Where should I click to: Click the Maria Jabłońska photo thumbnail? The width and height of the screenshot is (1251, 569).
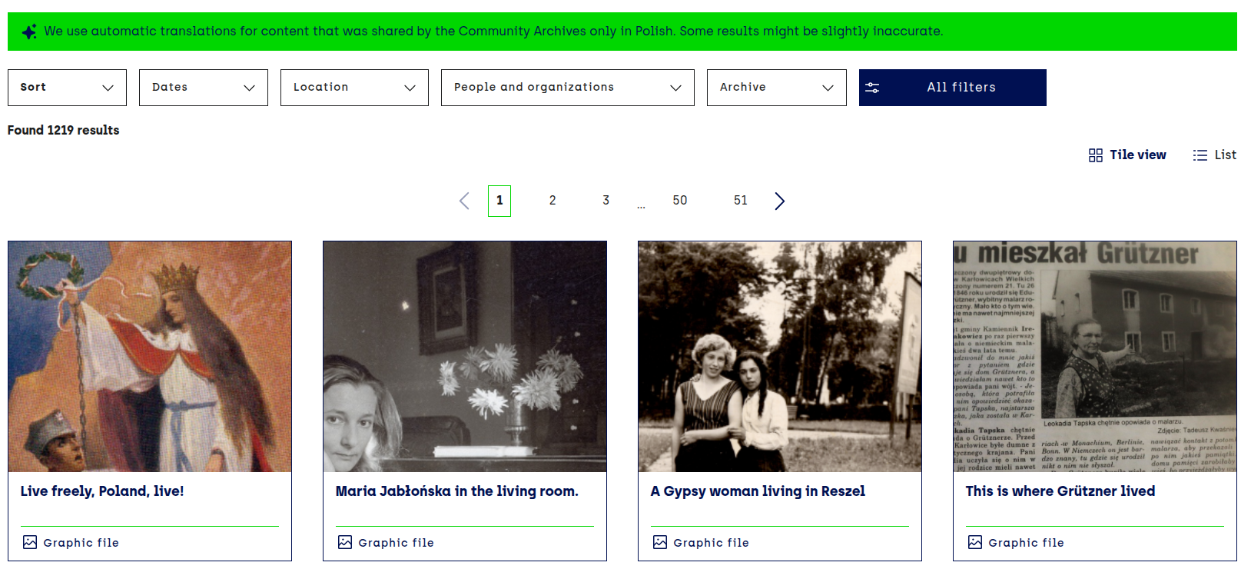pyautogui.click(x=465, y=356)
